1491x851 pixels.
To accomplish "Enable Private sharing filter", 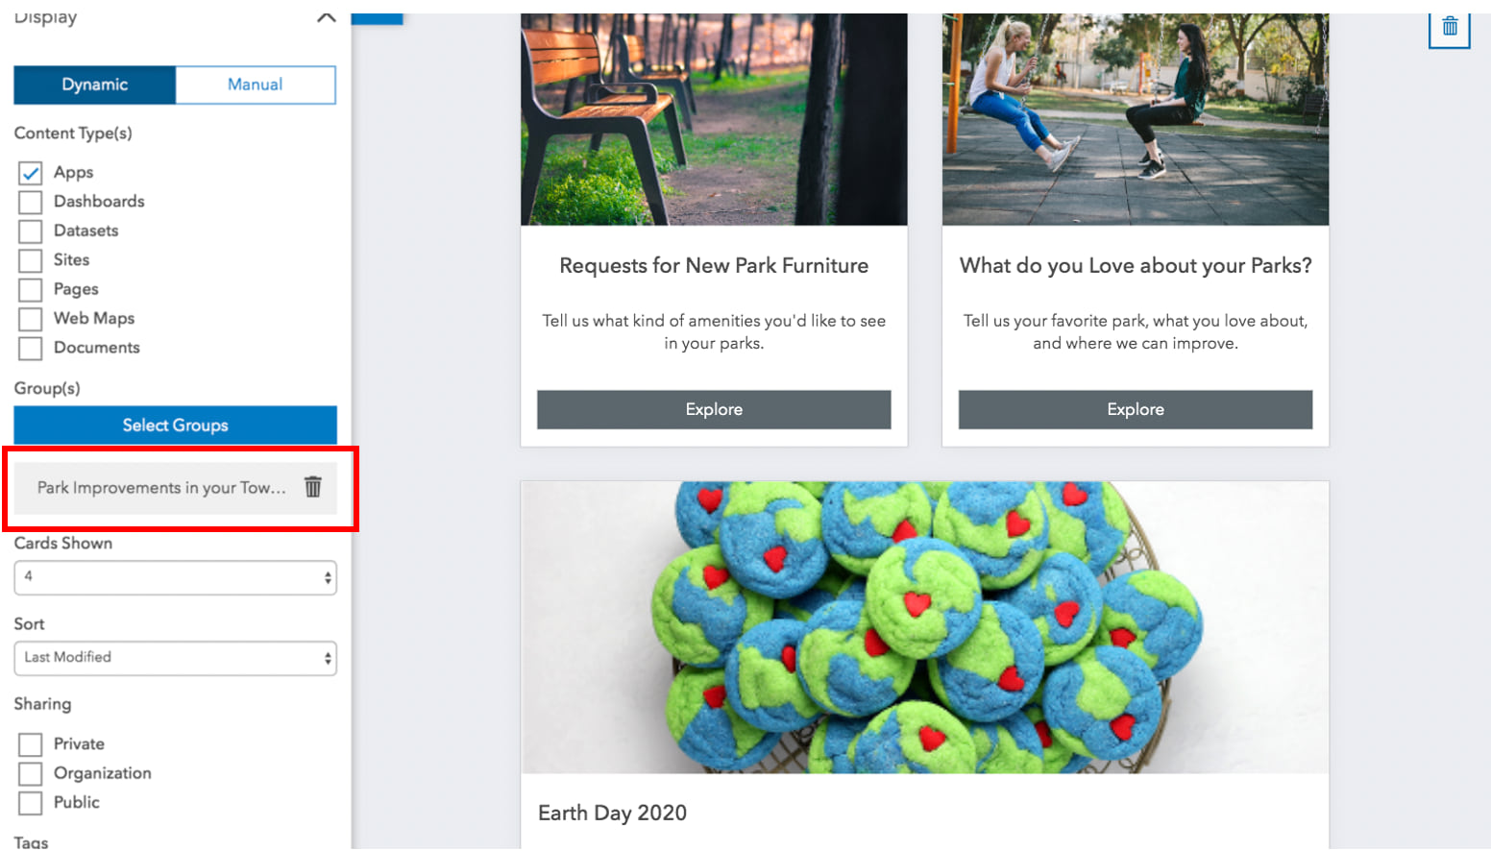I will 31,744.
